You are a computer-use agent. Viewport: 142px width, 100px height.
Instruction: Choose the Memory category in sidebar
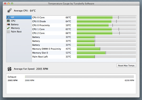click(15, 28)
